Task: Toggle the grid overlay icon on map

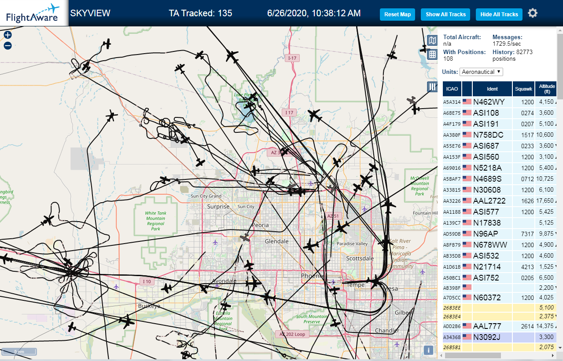Action: [x=432, y=55]
